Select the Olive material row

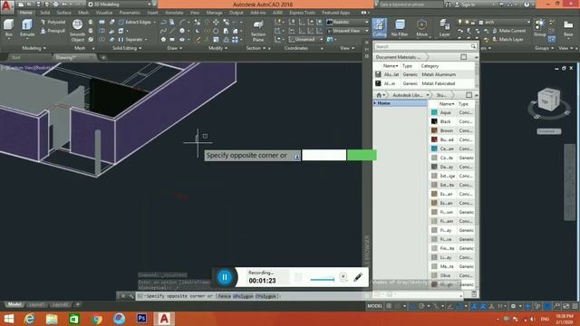pos(452,275)
